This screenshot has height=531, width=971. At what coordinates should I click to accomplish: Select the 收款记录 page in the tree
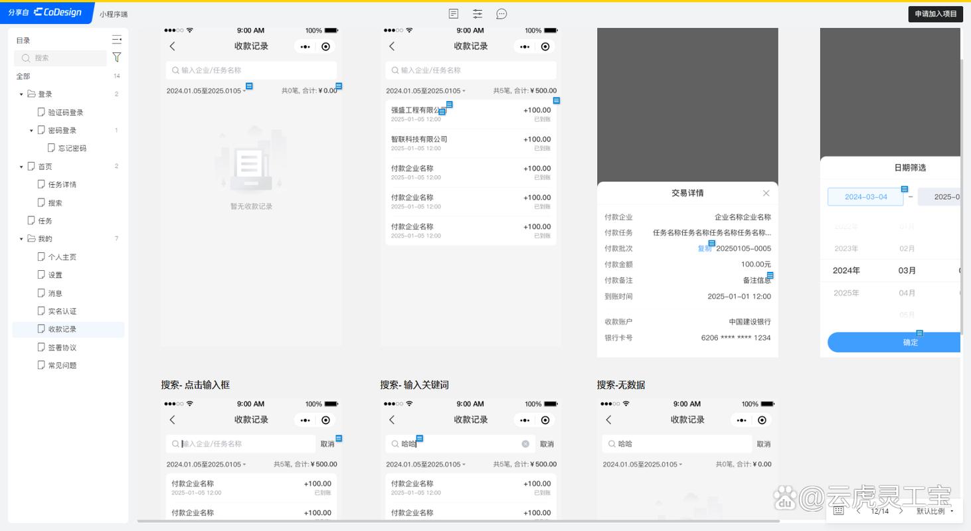pos(68,329)
